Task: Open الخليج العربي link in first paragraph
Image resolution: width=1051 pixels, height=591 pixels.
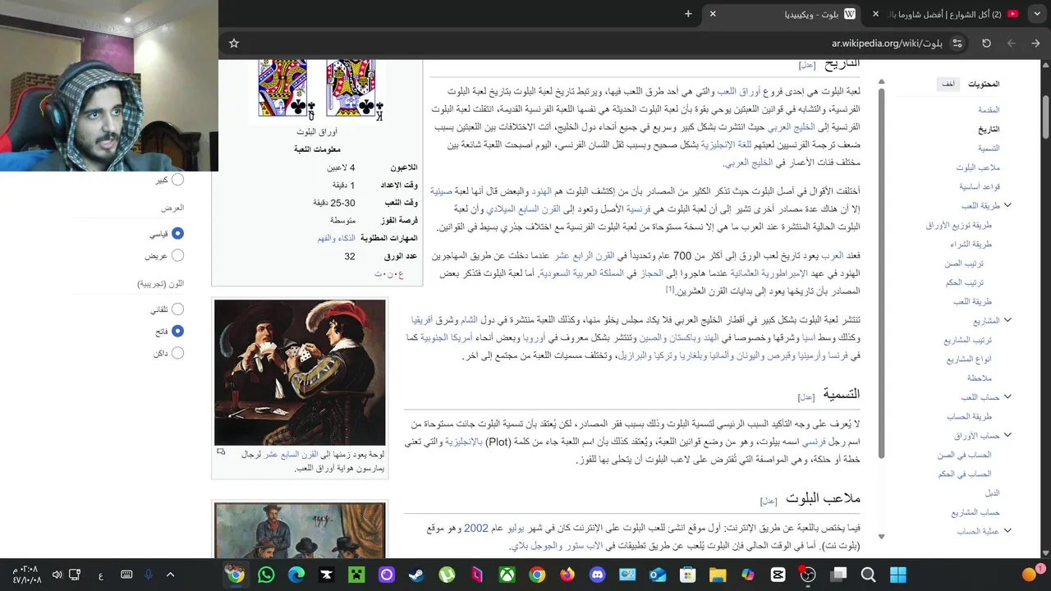Action: point(791,127)
